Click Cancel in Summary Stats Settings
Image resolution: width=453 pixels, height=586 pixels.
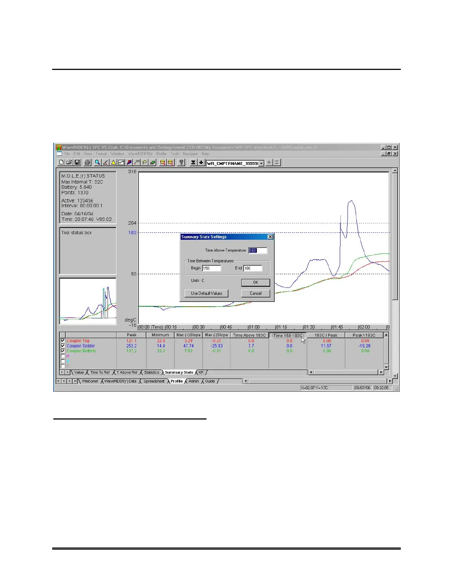pyautogui.click(x=255, y=293)
